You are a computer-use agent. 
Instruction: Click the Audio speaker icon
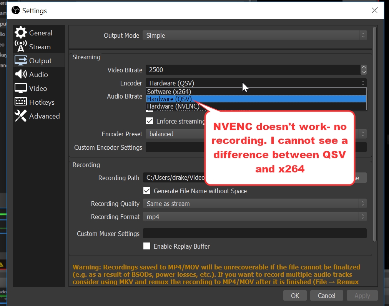[x=21, y=74]
